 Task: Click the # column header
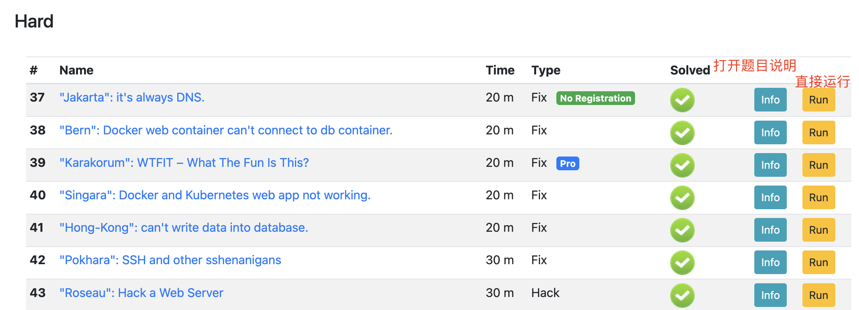34,70
